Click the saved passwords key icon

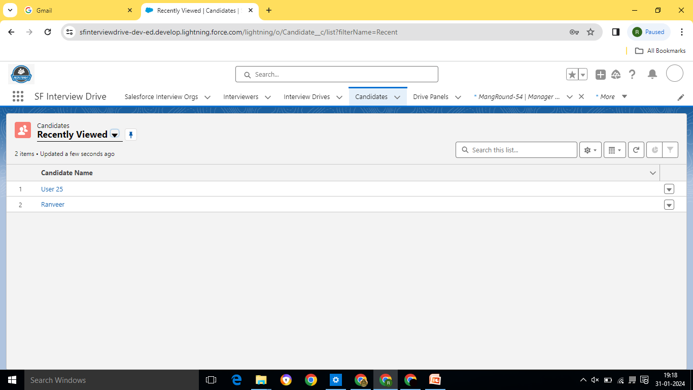click(x=574, y=32)
